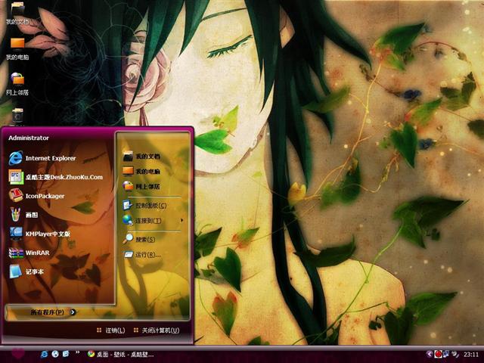
Task: Open 我的文档 in Start menu right pane
Action: tap(141, 157)
